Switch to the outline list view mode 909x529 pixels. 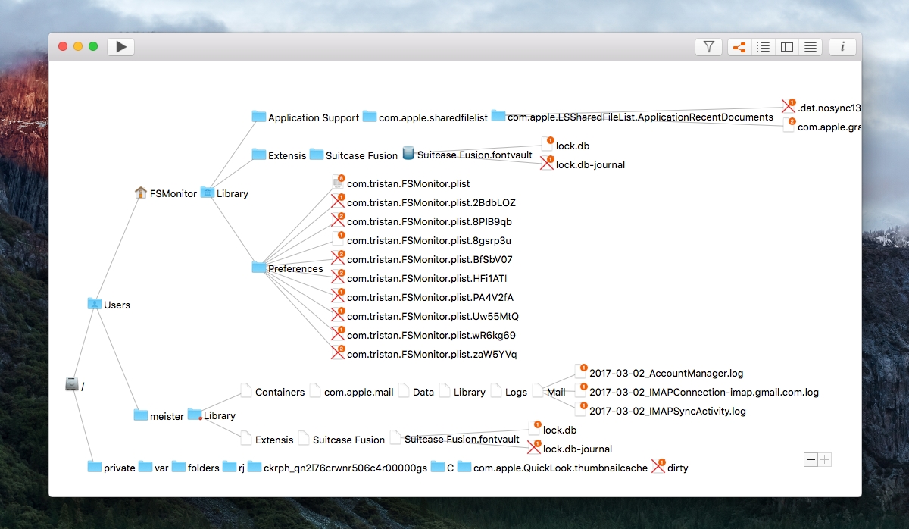pyautogui.click(x=764, y=47)
